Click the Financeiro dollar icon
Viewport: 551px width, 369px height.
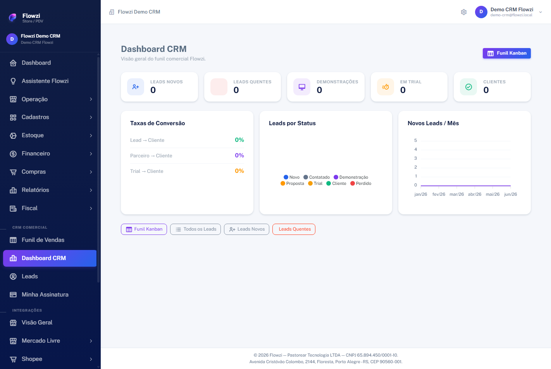click(13, 154)
